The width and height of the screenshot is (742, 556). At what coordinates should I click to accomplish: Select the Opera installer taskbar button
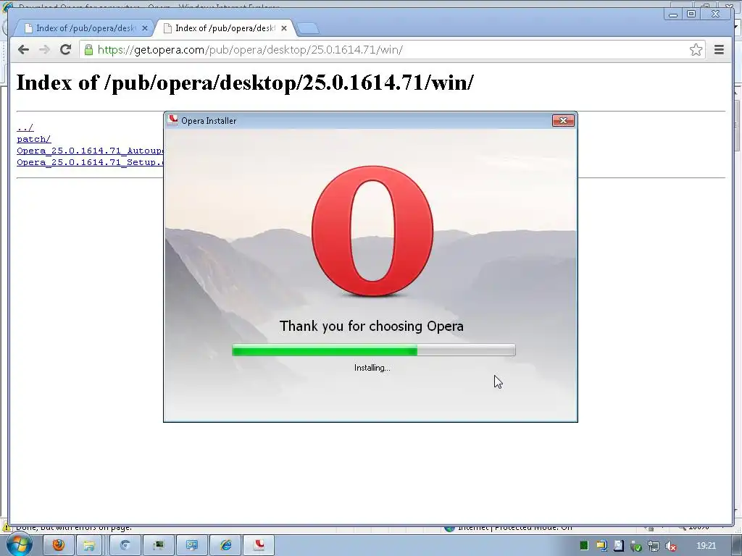(x=259, y=546)
